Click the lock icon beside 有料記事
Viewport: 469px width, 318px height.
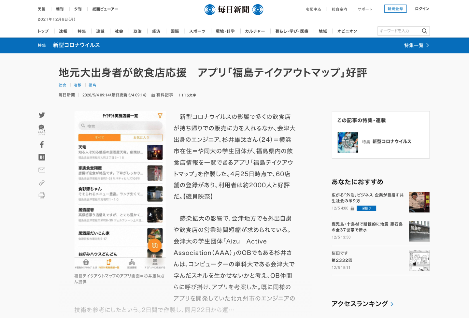coord(153,95)
